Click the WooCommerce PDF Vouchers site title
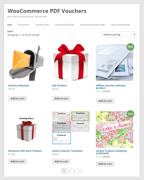The image size is (144, 180). pos(47,11)
